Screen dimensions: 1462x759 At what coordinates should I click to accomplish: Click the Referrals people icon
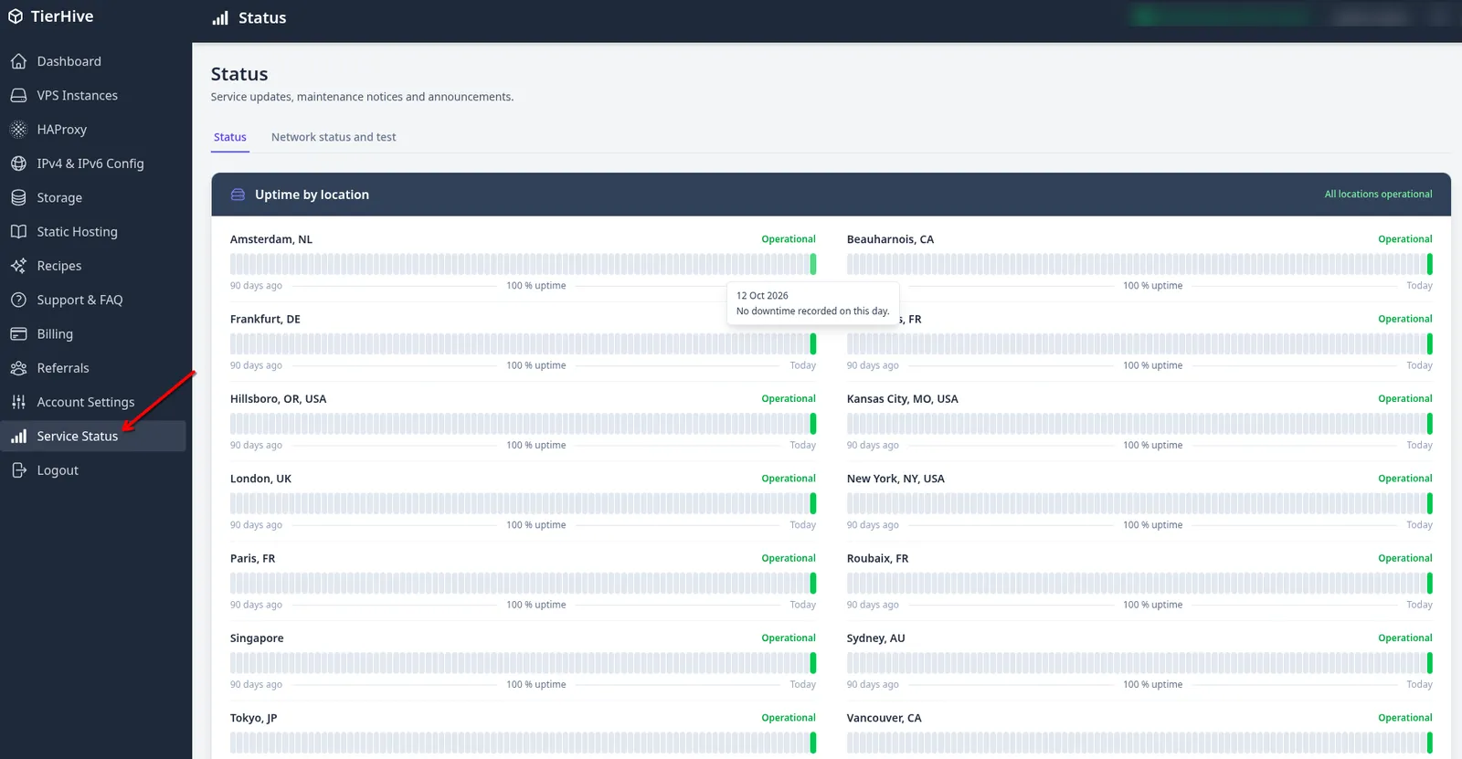point(18,368)
